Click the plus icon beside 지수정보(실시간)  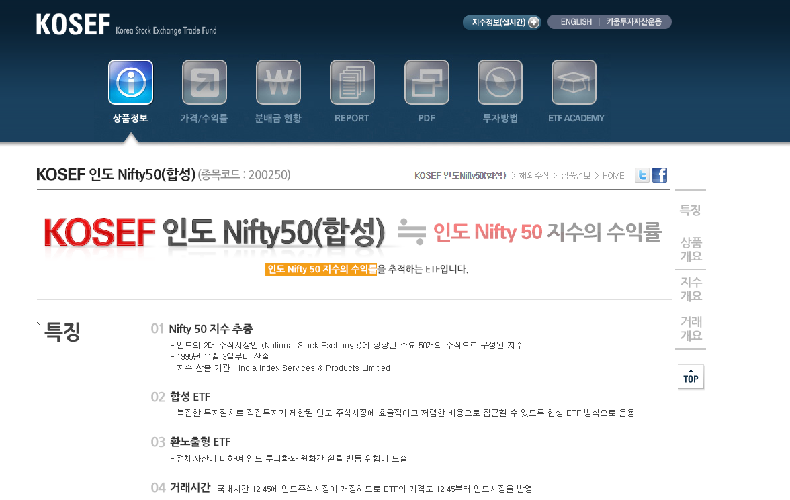533,22
